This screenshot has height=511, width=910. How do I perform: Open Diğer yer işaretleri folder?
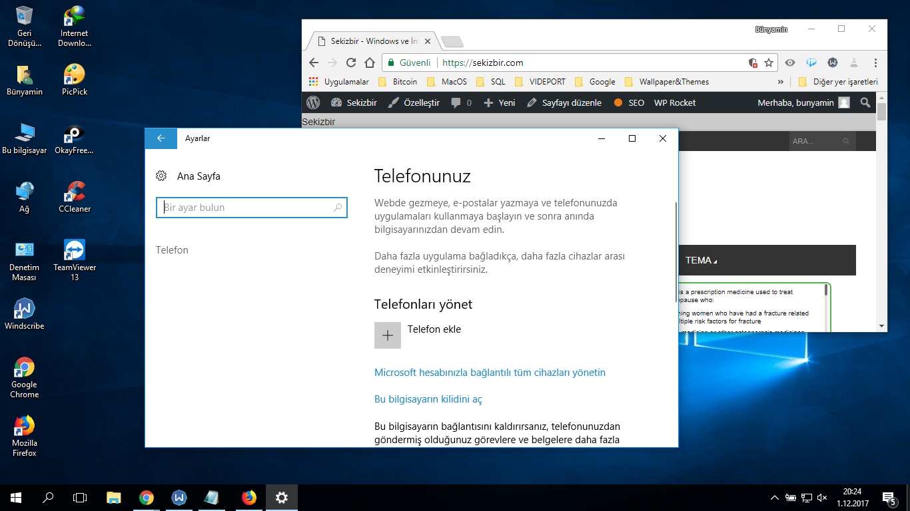(x=839, y=82)
